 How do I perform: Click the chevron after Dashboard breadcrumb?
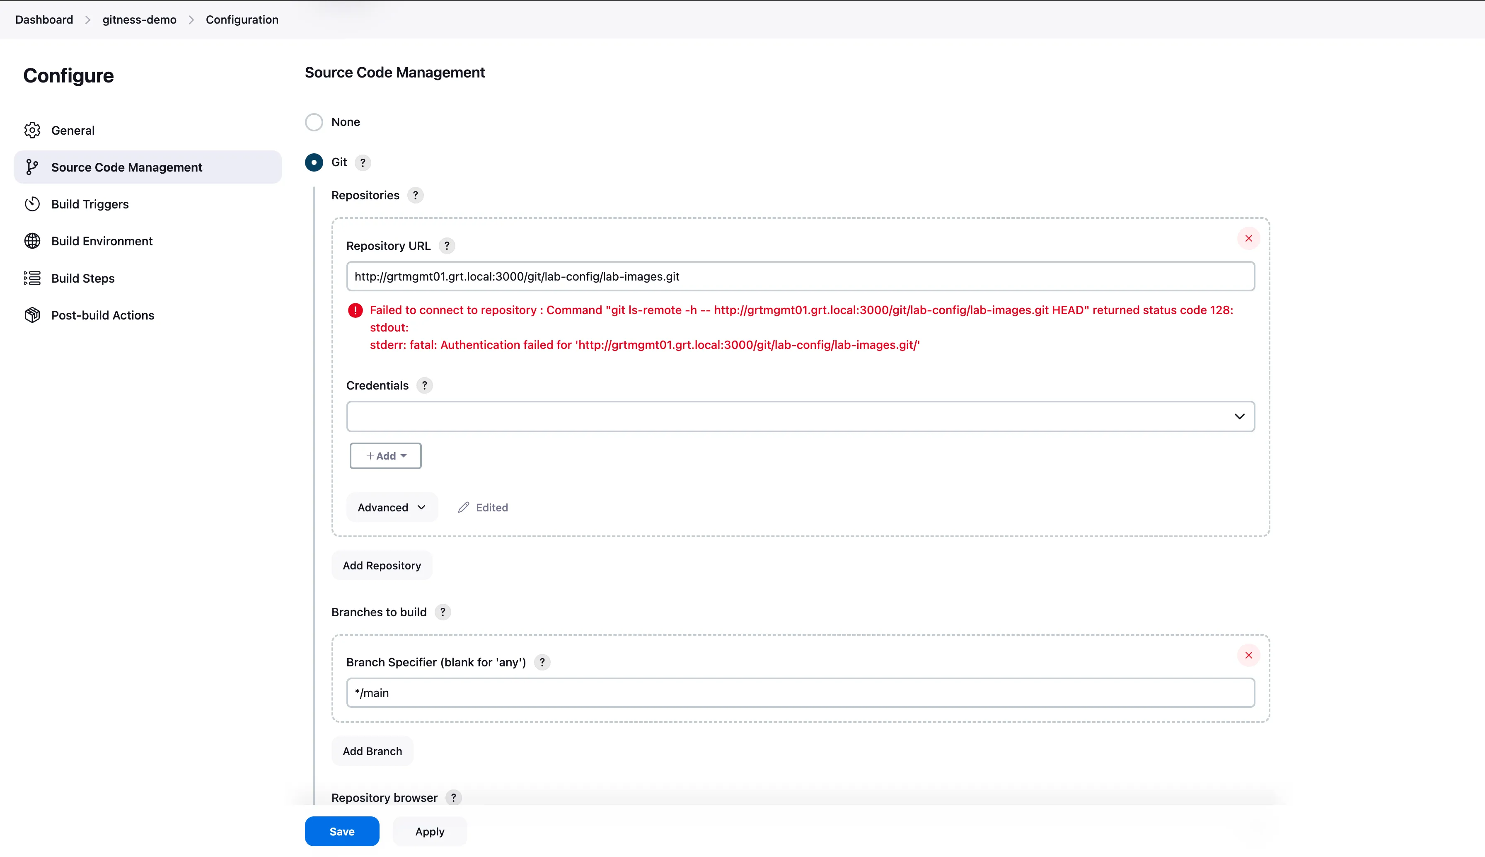88,20
